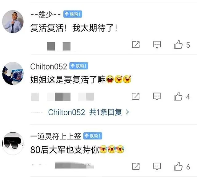Reply to the 一道灵符上上签 comment

coord(157,166)
